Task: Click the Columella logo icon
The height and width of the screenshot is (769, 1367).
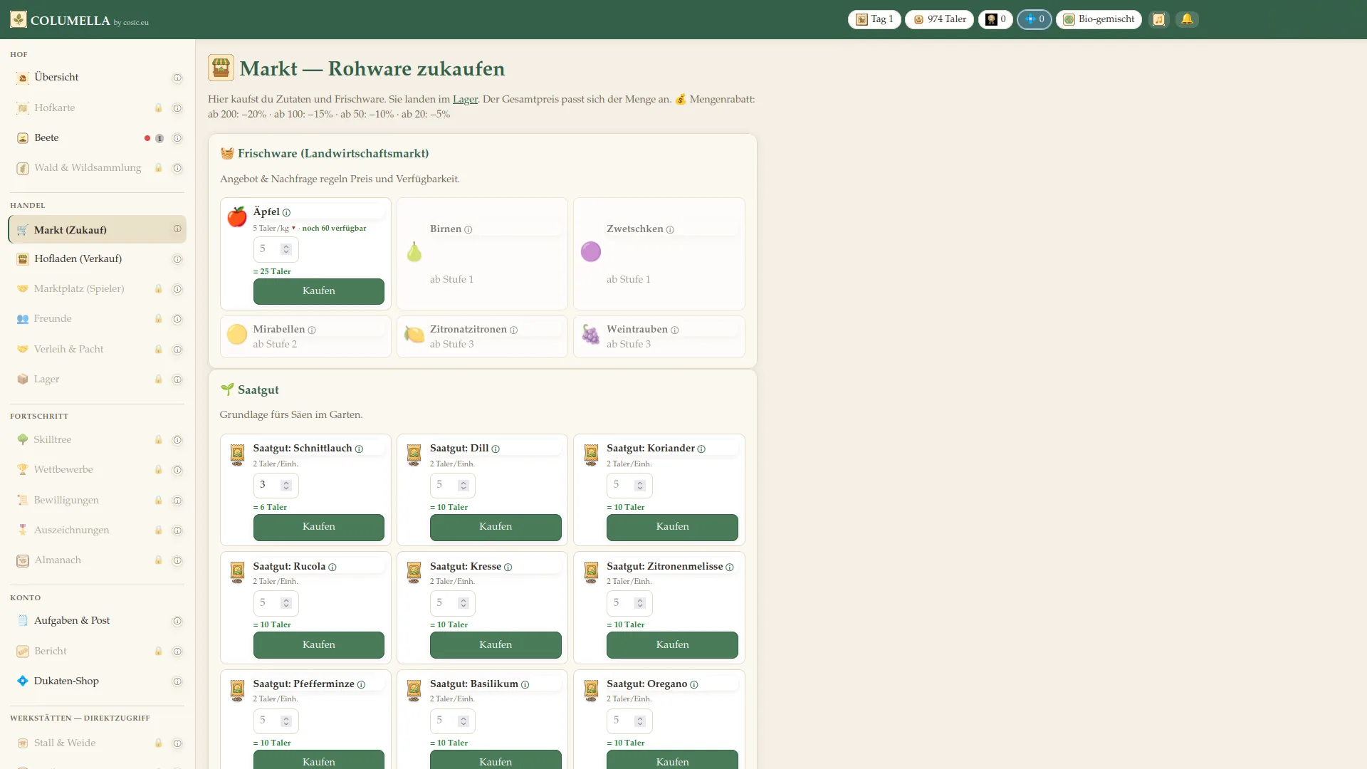Action: coord(19,19)
